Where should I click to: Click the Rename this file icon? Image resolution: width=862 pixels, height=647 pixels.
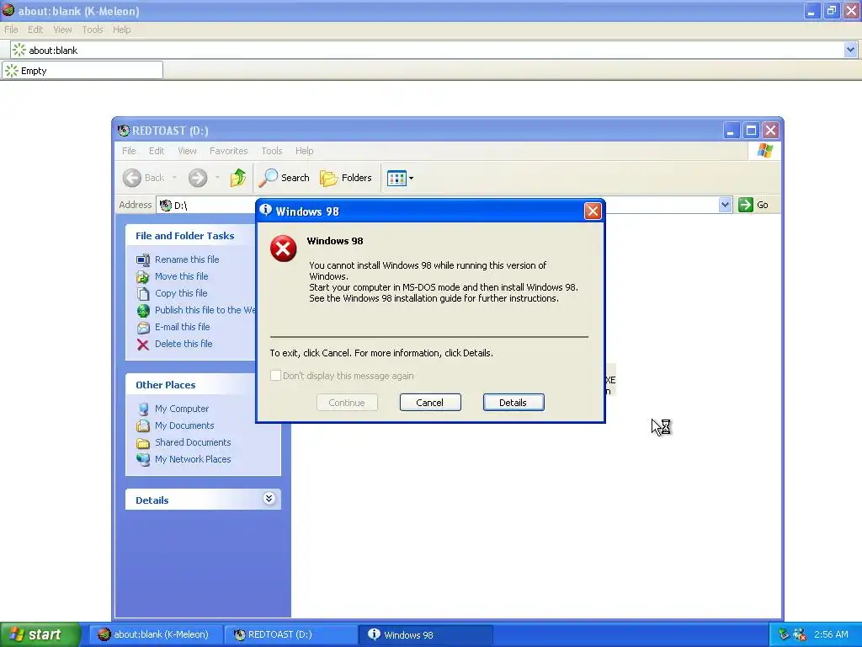143,259
